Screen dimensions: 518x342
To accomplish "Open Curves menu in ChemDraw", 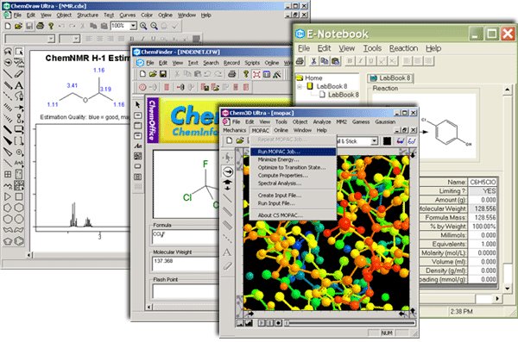I will click(128, 16).
